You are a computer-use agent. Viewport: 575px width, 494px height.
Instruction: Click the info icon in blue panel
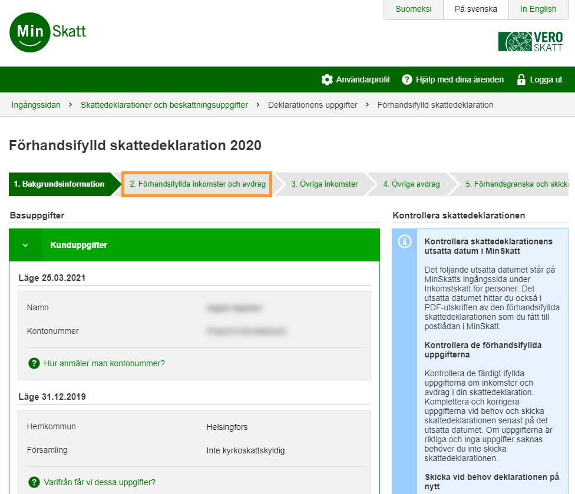pyautogui.click(x=405, y=242)
